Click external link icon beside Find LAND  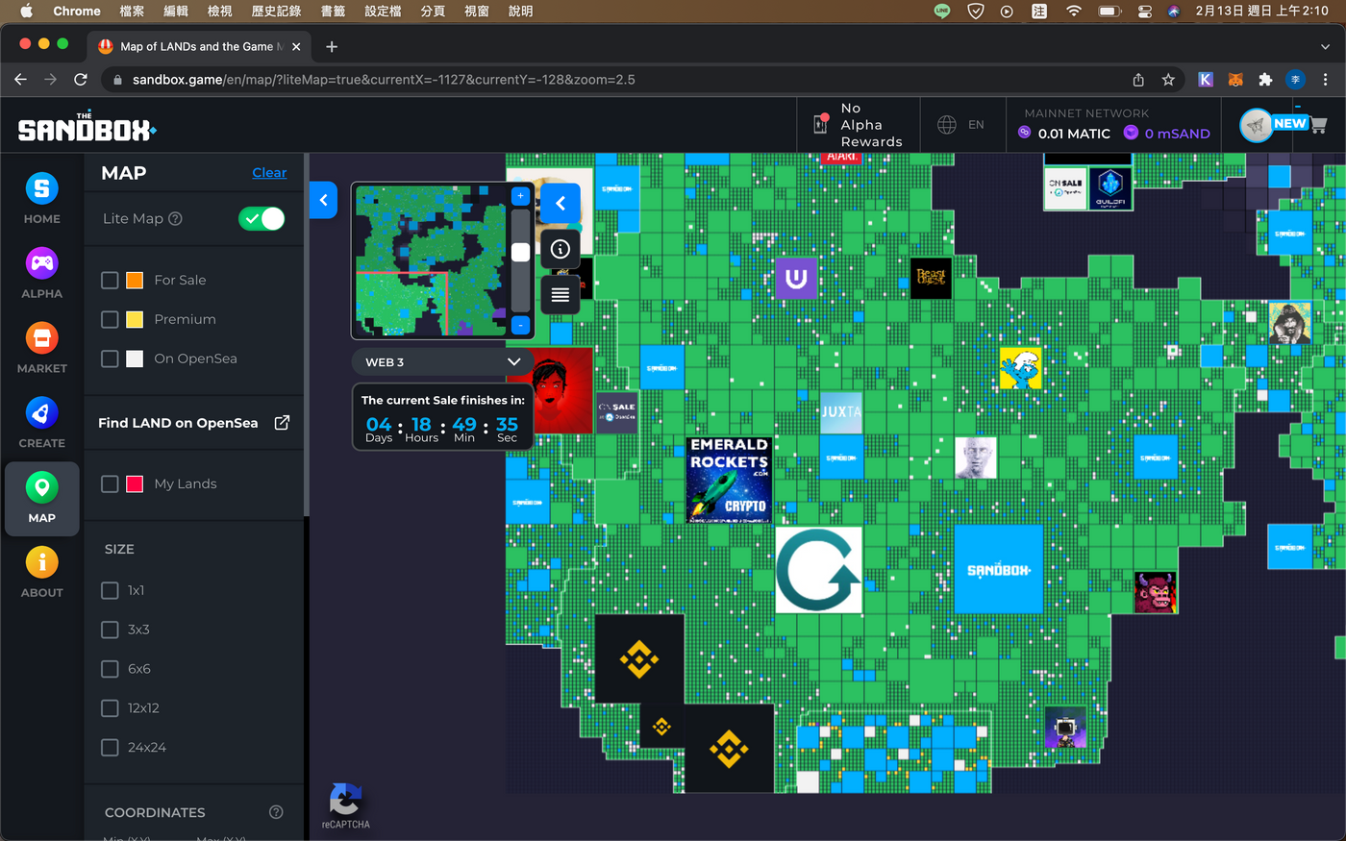(282, 422)
